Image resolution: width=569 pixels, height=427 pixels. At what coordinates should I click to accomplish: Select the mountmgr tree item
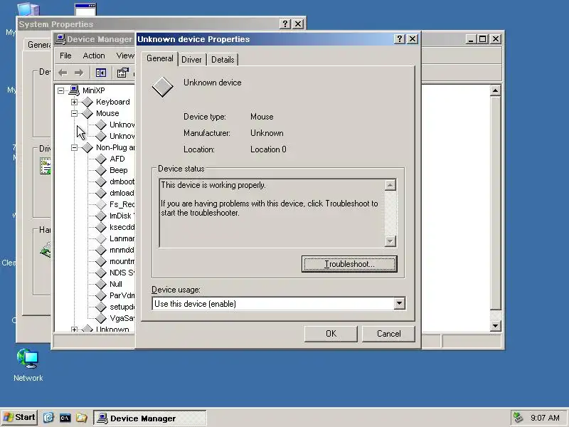pos(122,261)
